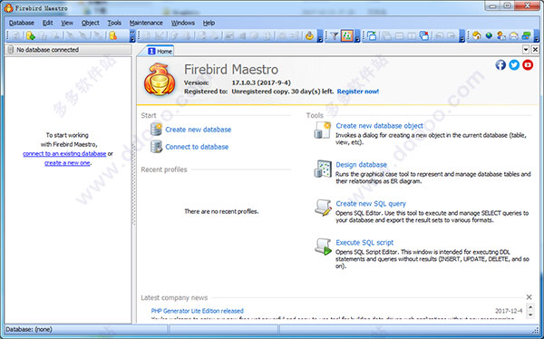544x339 pixels.
Task: Open the Tools menu
Action: (114, 23)
